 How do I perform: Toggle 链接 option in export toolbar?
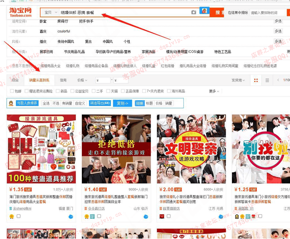(x=139, y=103)
